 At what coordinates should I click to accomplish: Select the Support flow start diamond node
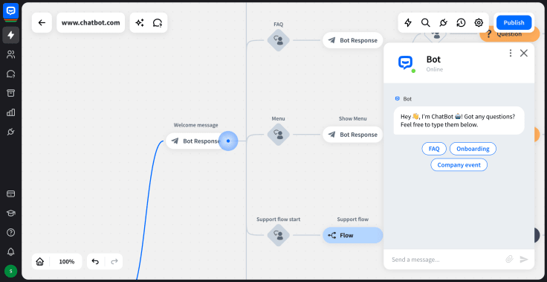point(279,235)
